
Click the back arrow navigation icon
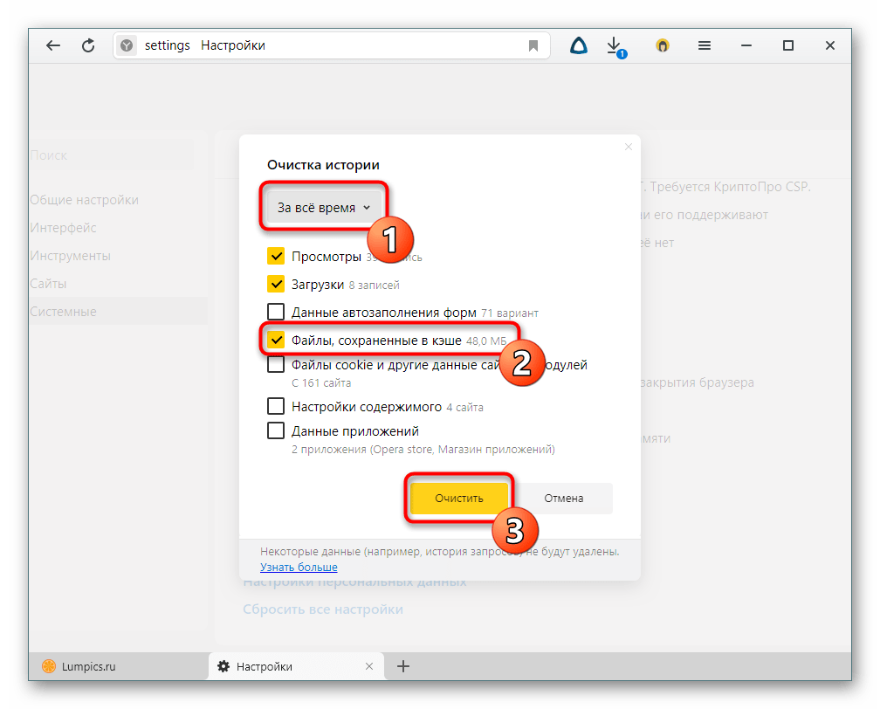coord(53,46)
